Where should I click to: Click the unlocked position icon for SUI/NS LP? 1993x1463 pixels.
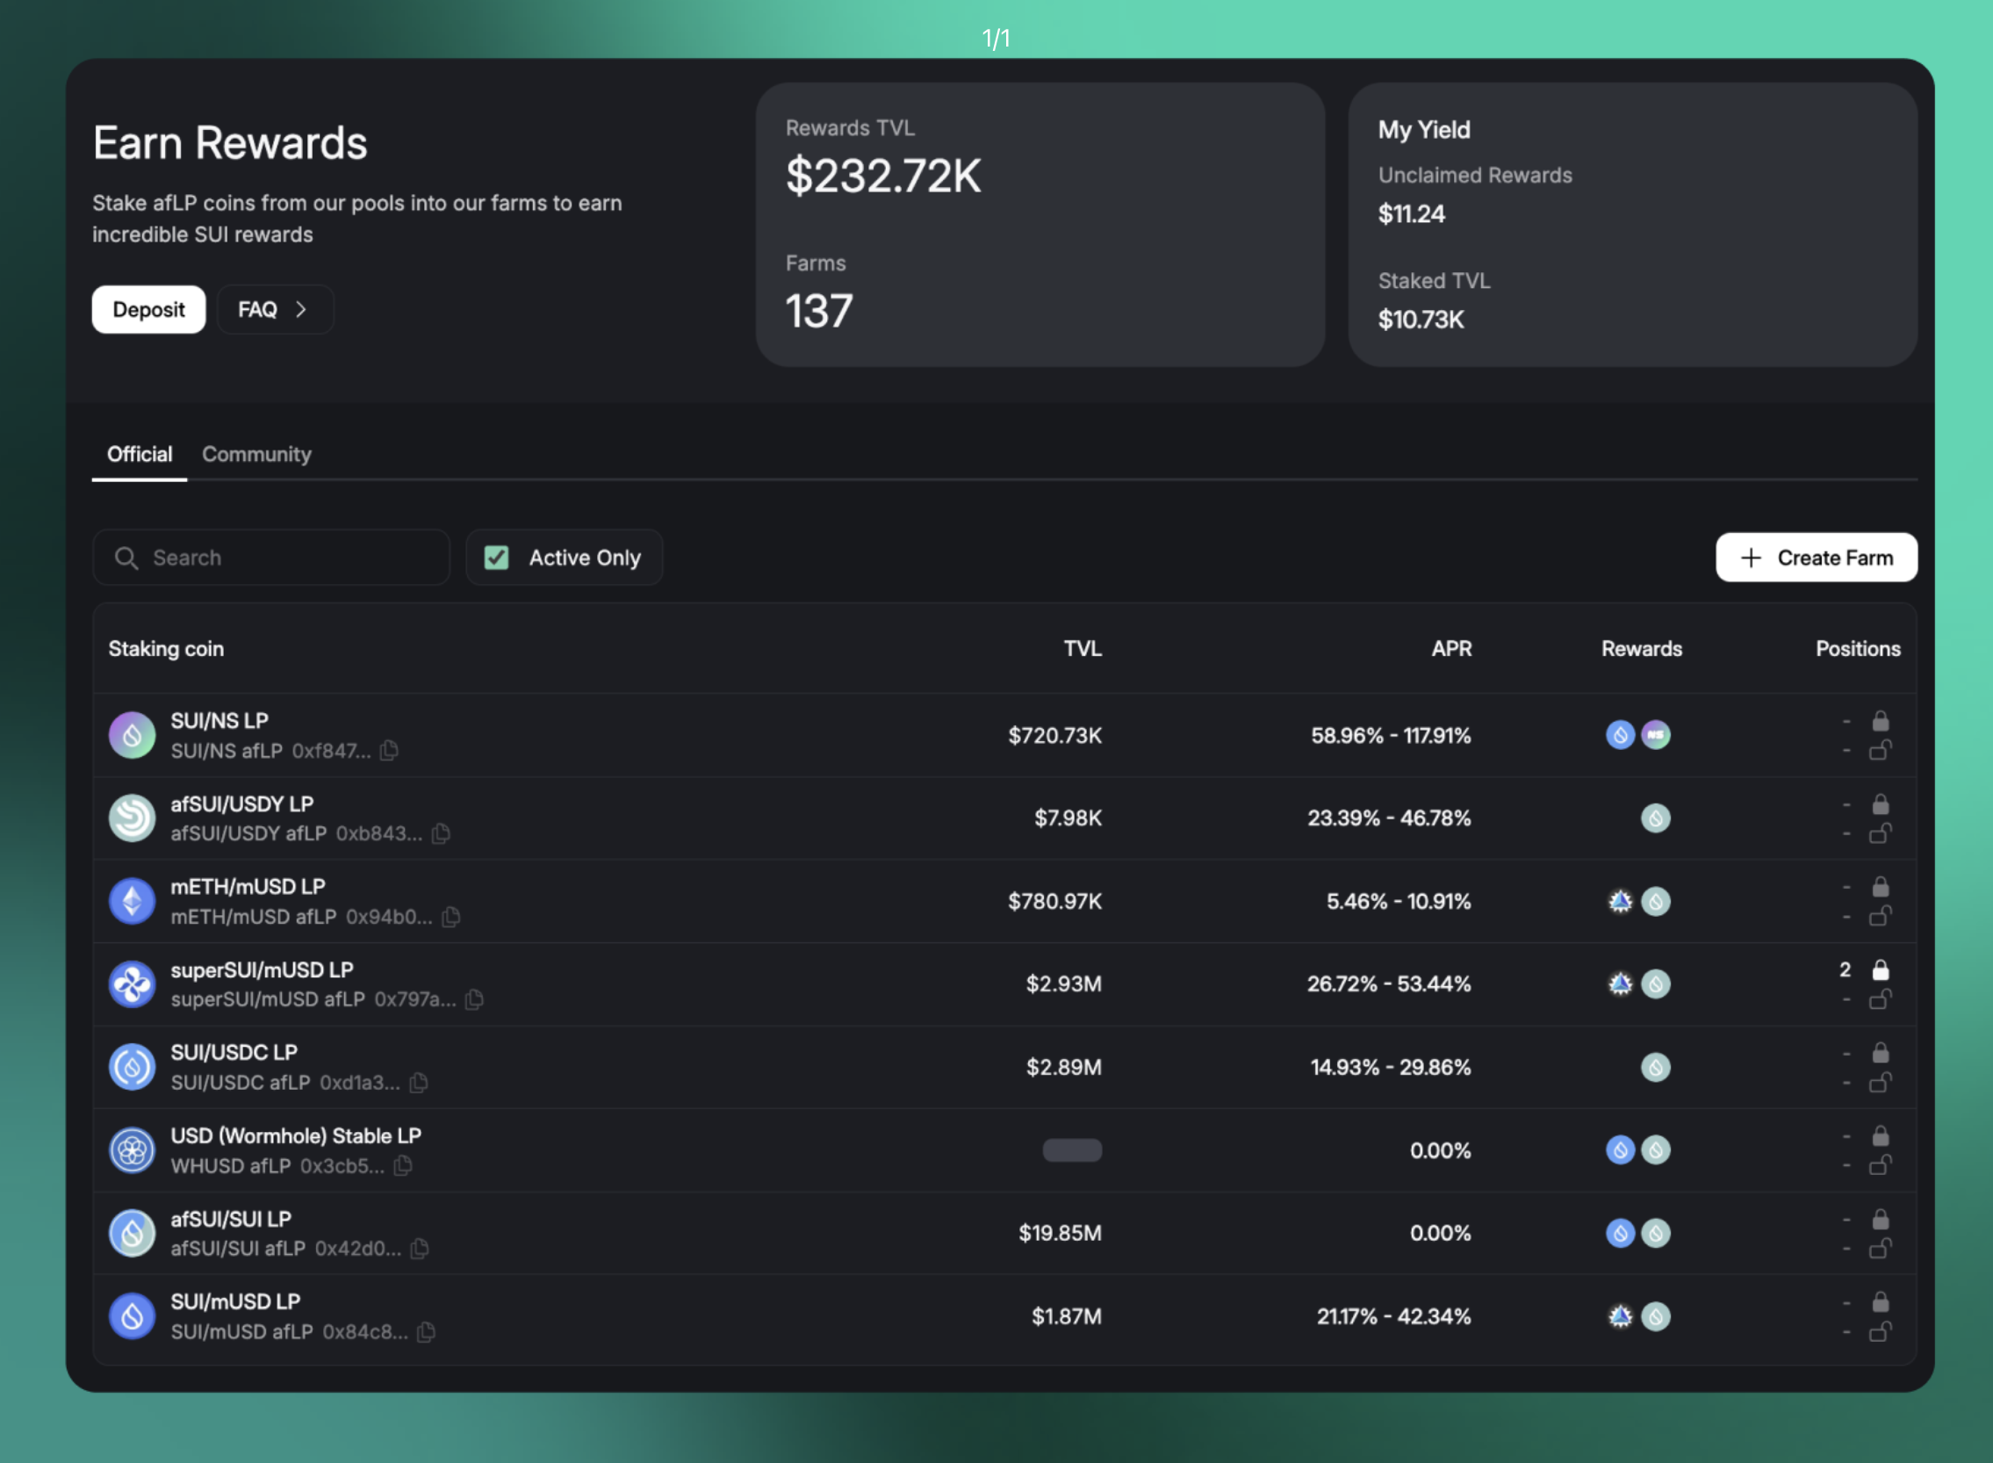pos(1880,751)
